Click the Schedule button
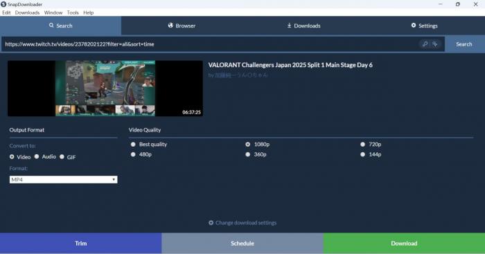This screenshot has height=254, width=485. pyautogui.click(x=242, y=243)
